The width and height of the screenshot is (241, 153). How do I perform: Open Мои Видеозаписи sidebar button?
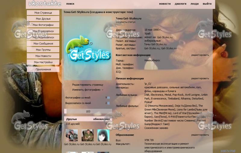(x=43, y=31)
